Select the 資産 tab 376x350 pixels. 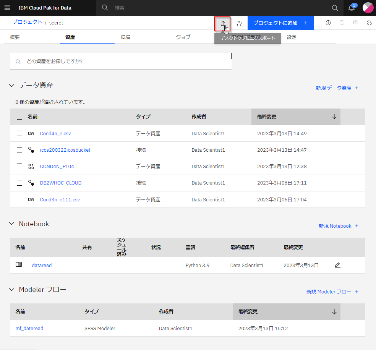coord(70,37)
